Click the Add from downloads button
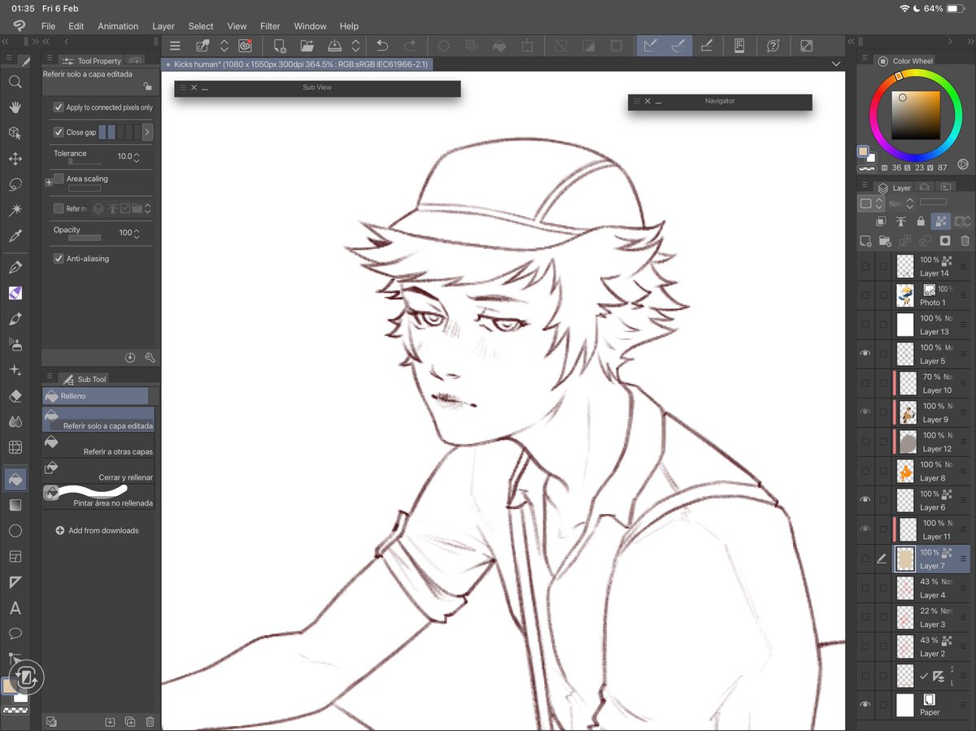The width and height of the screenshot is (976, 731). point(98,530)
